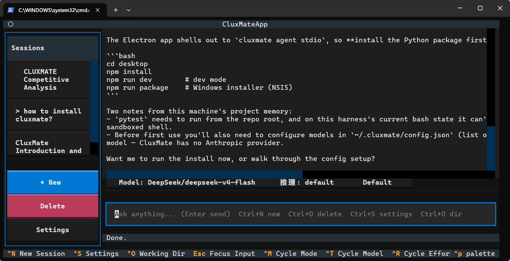Image resolution: width=510 pixels, height=261 pixels.
Task: Click the chat pane vertical scrollbar
Action: [491, 99]
